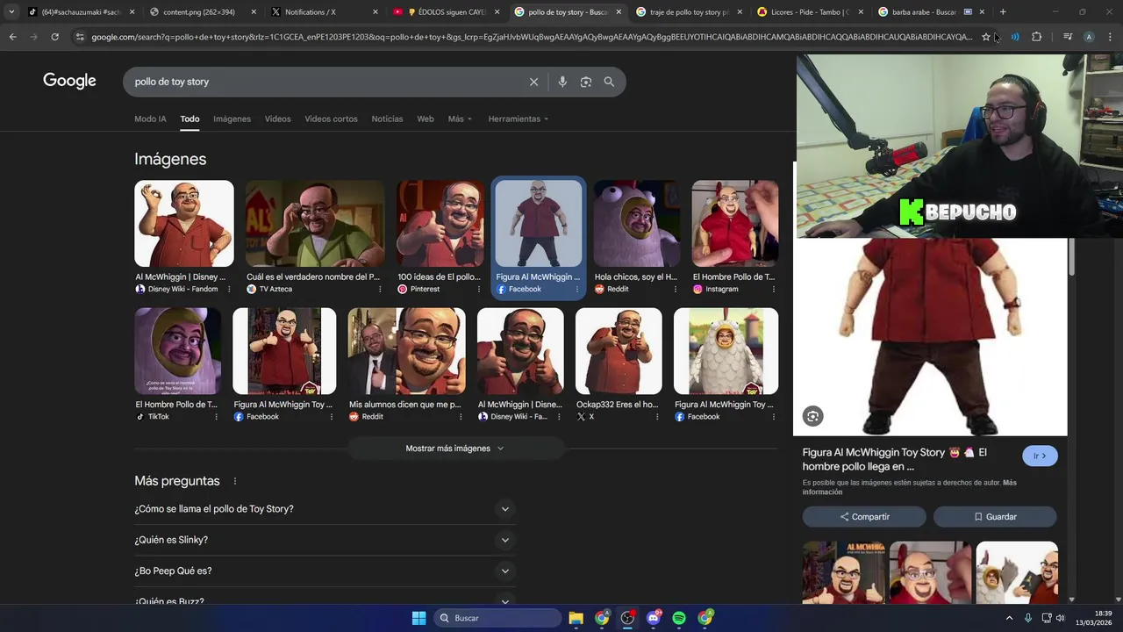Click the microphone icon in system tray
This screenshot has height=632, width=1123.
(x=1027, y=618)
